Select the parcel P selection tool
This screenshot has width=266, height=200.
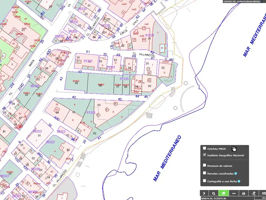(x=254, y=193)
